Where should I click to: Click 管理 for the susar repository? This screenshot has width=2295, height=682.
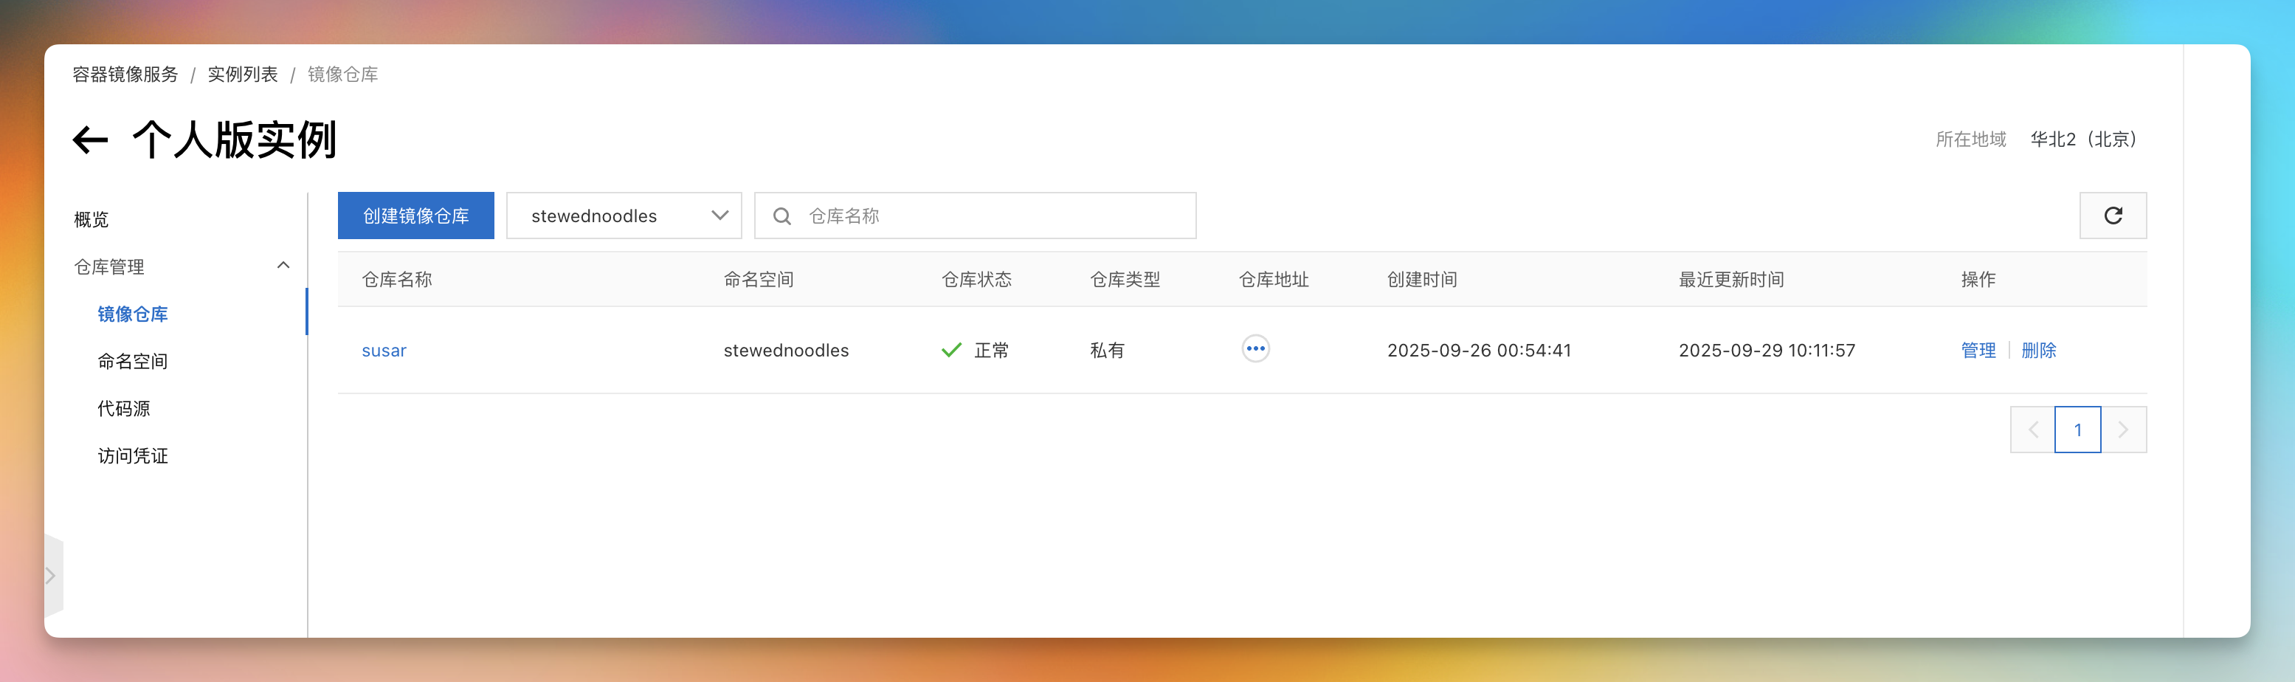1978,349
